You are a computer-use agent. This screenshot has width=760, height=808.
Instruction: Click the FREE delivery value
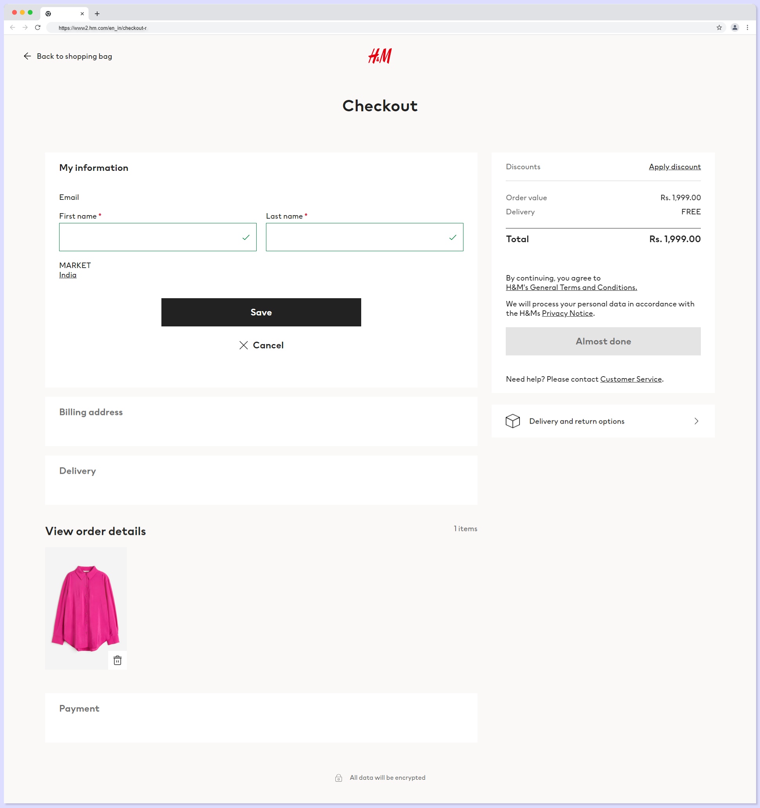point(691,212)
